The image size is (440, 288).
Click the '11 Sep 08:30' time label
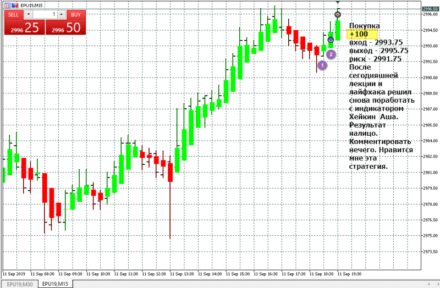tap(42, 274)
